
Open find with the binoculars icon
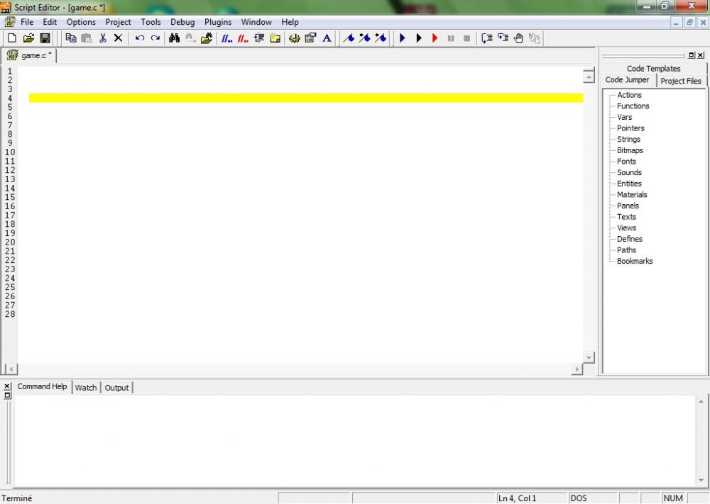[175, 38]
